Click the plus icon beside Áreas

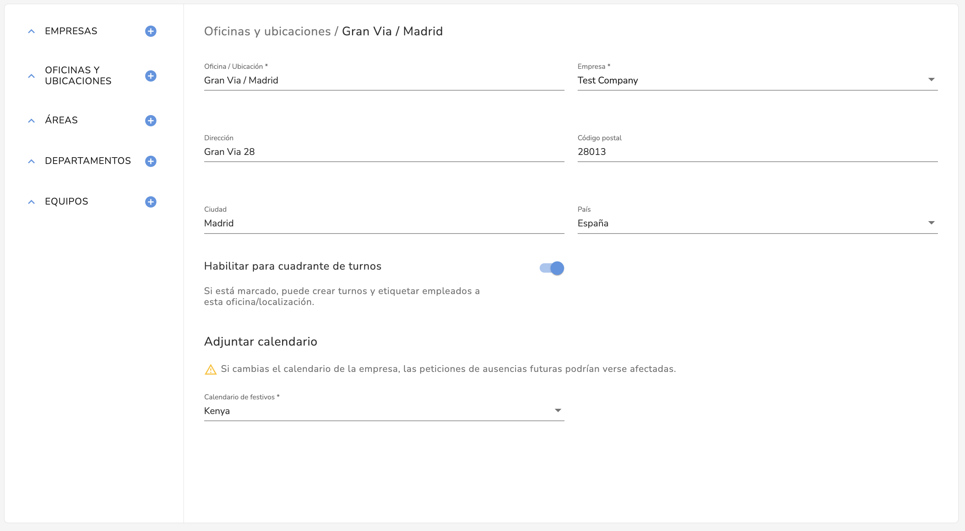(150, 121)
